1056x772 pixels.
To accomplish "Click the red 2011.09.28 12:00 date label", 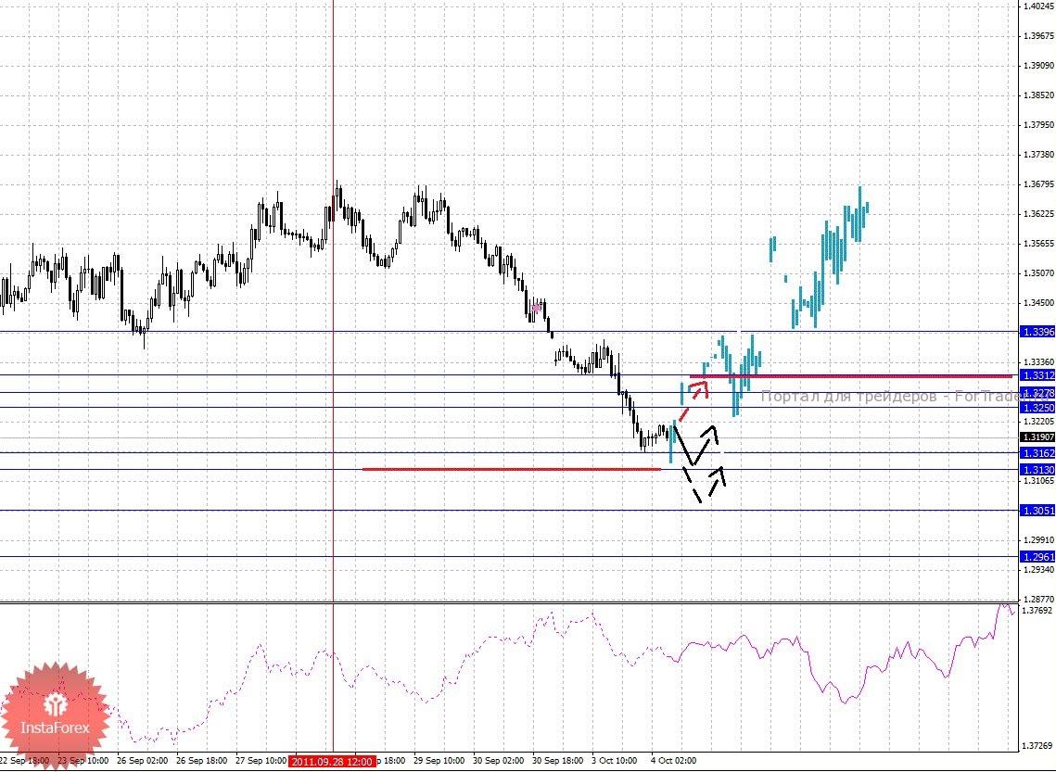I will coord(332,762).
